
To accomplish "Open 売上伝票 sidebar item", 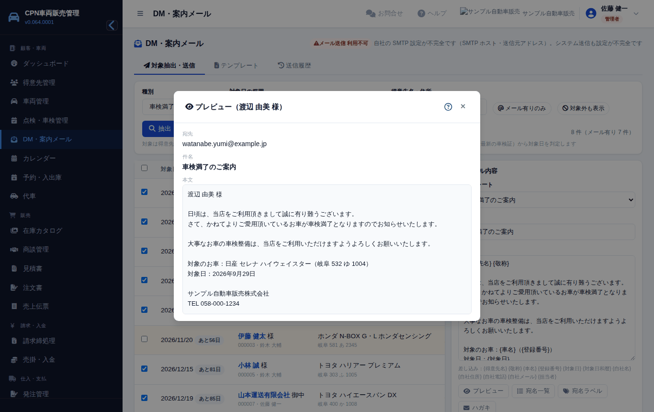I will 61,306.
